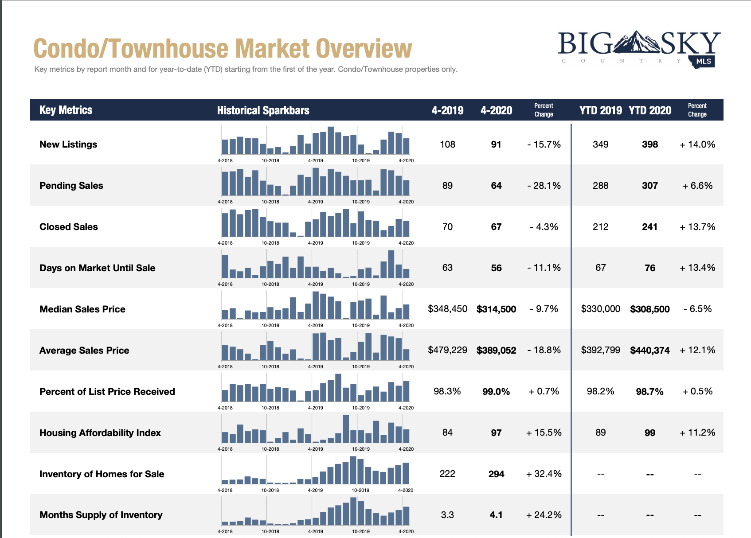Click the +32.4% inventory percent change
This screenshot has width=751, height=538.
click(544, 474)
